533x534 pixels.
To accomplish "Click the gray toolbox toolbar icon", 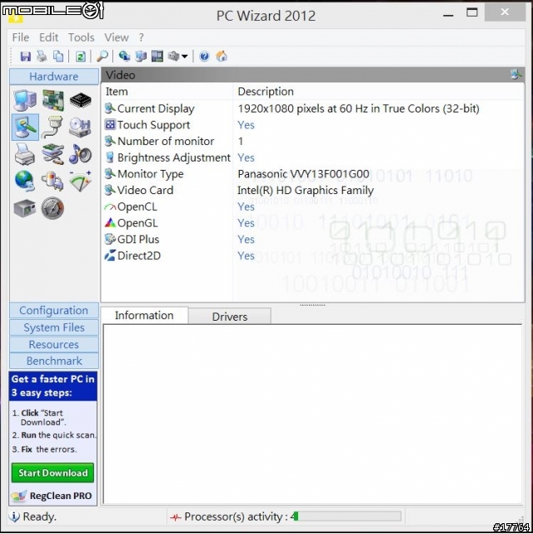I will [x=173, y=56].
